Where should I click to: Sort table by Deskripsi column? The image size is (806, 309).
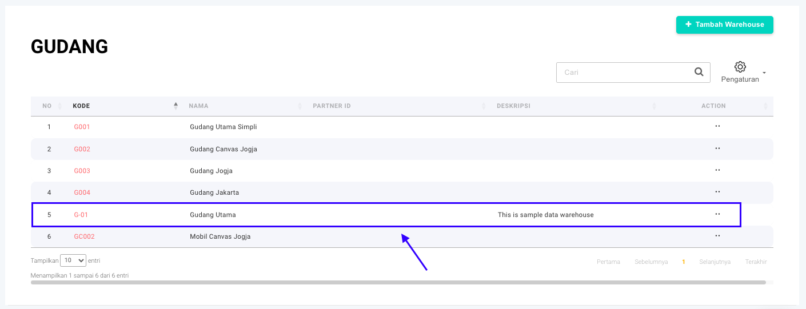513,106
